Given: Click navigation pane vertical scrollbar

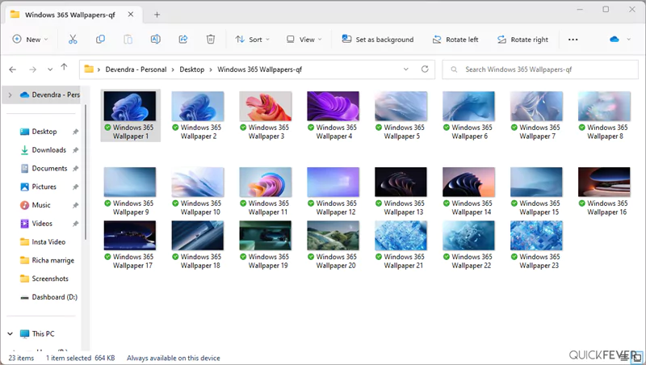Looking at the screenshot, I should point(86,172).
